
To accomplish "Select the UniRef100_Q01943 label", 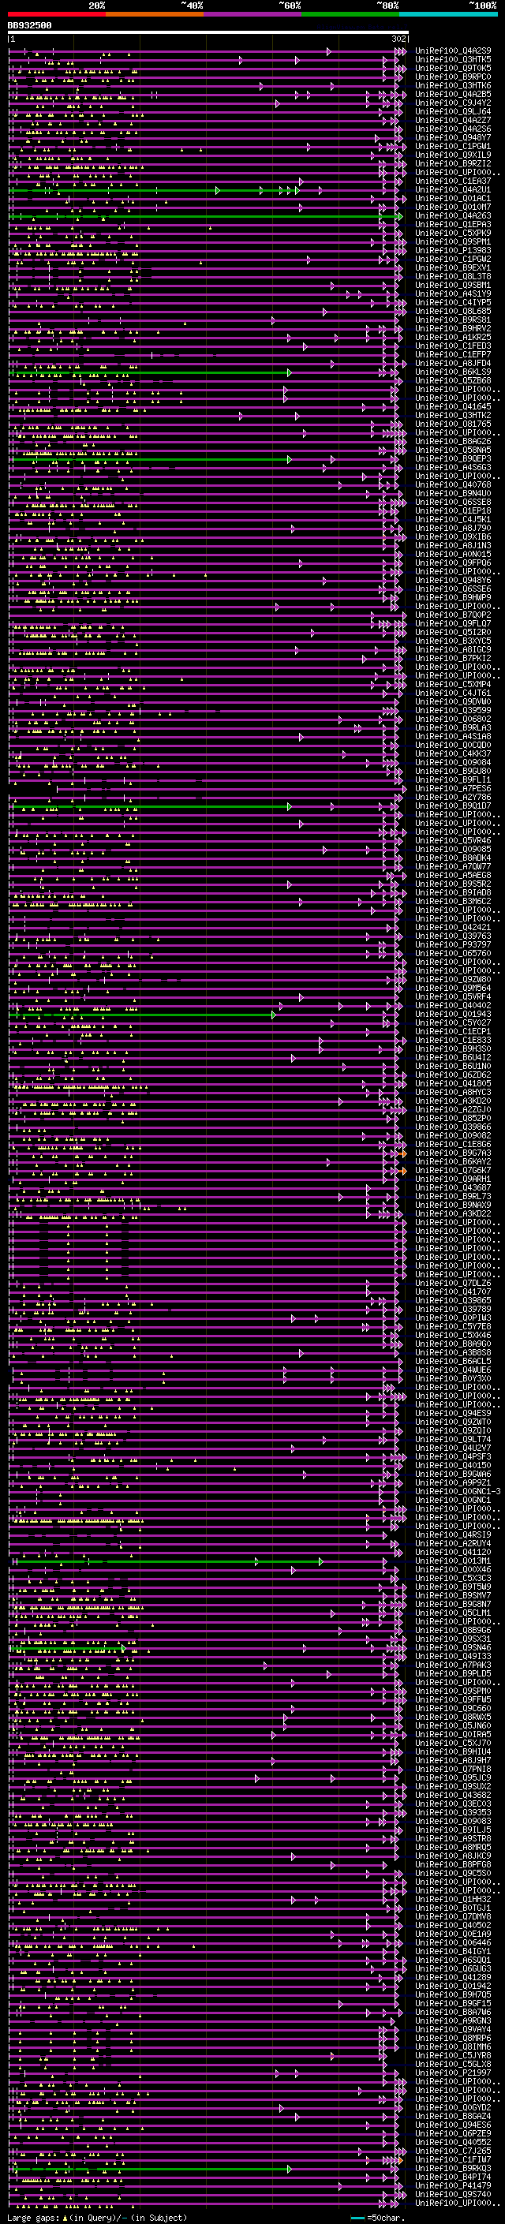I will point(453,1014).
